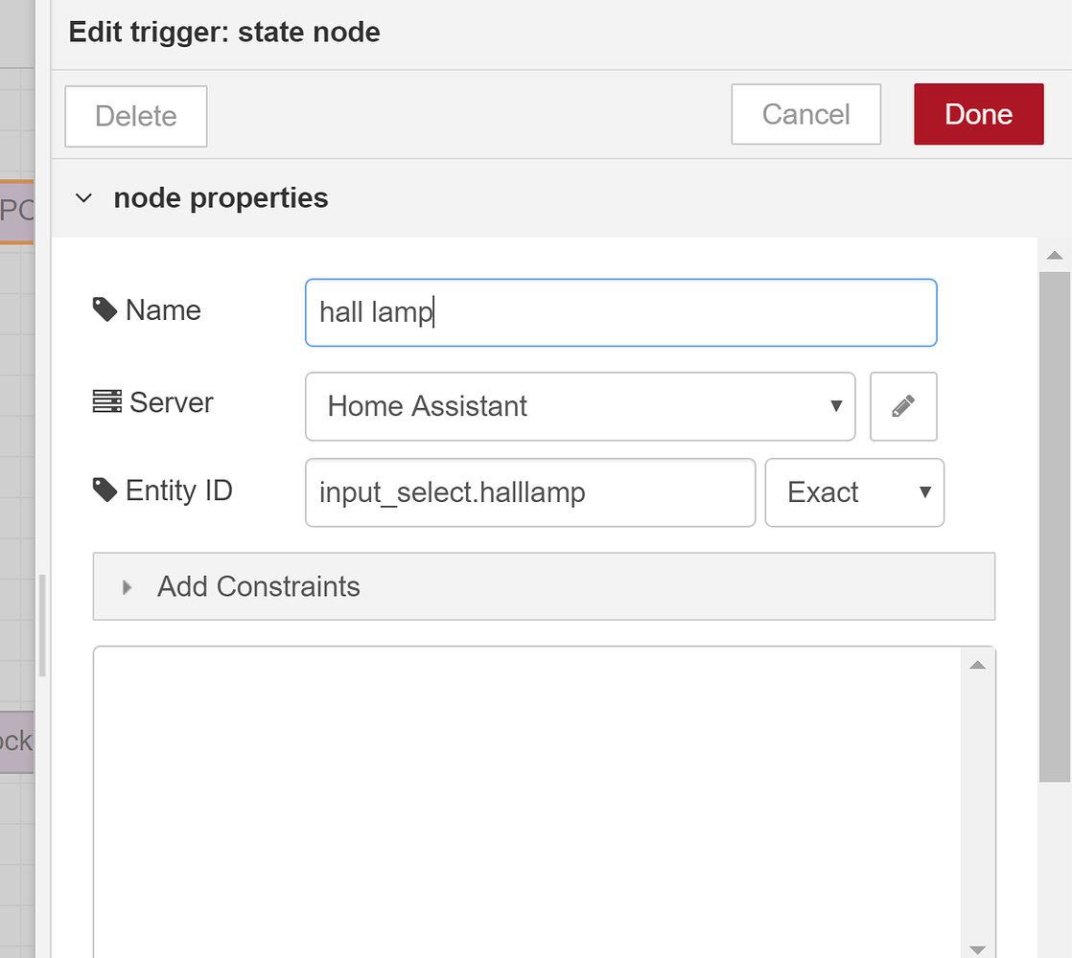Click the Done button
Screen dimensions: 1072x958
pos(978,114)
